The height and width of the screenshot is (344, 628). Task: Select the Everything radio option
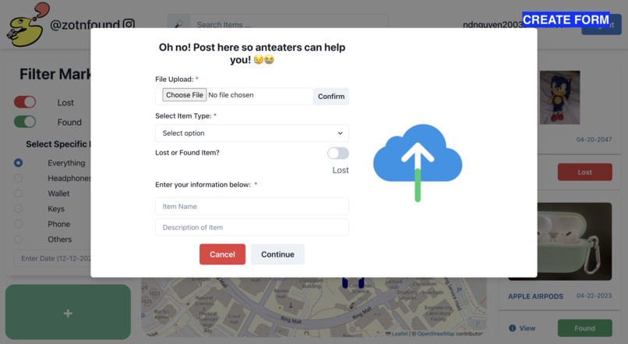pyautogui.click(x=18, y=163)
